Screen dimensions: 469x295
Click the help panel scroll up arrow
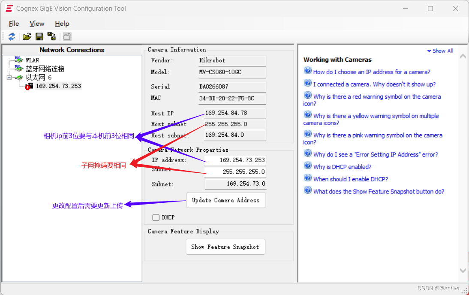coord(463,56)
